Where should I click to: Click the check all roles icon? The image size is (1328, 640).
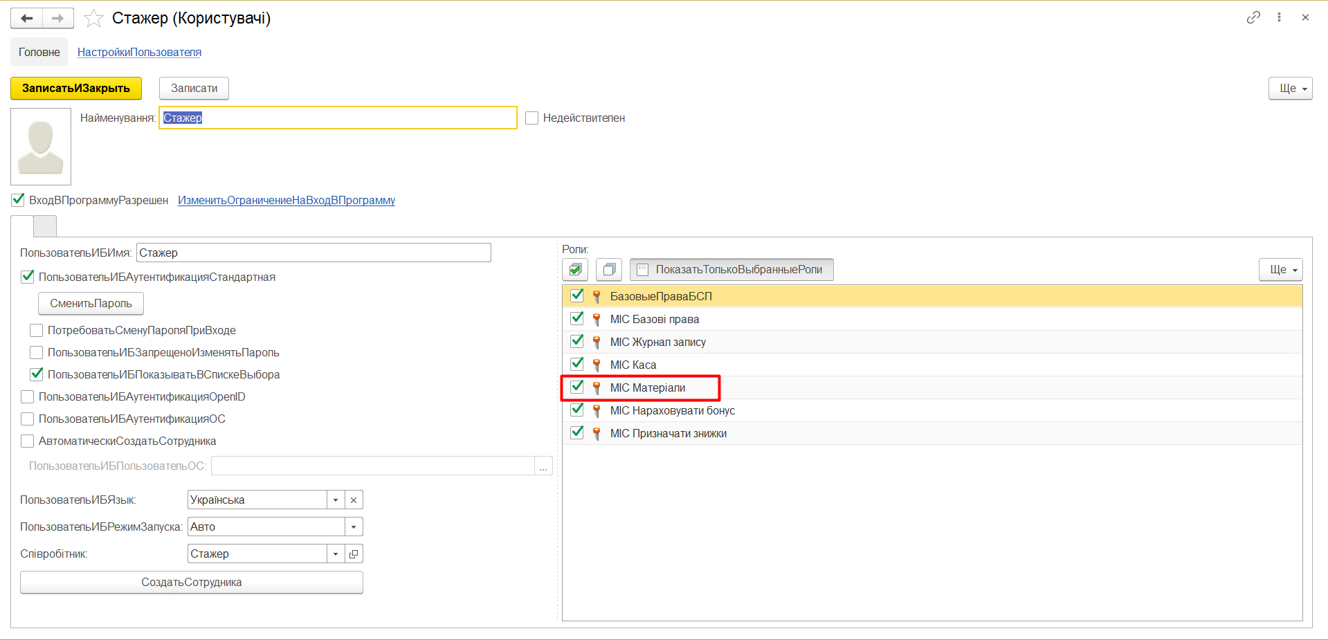pos(575,269)
